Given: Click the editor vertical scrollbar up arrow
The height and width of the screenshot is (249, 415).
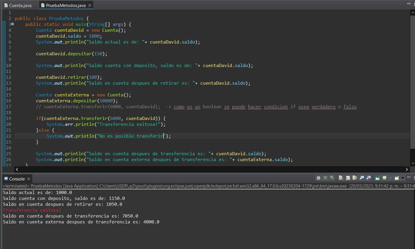Looking at the screenshot, I should click(412, 13).
